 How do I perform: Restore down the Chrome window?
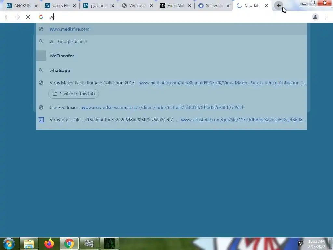(x=313, y=3)
